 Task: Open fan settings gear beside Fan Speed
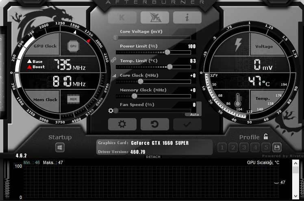tap(111, 110)
